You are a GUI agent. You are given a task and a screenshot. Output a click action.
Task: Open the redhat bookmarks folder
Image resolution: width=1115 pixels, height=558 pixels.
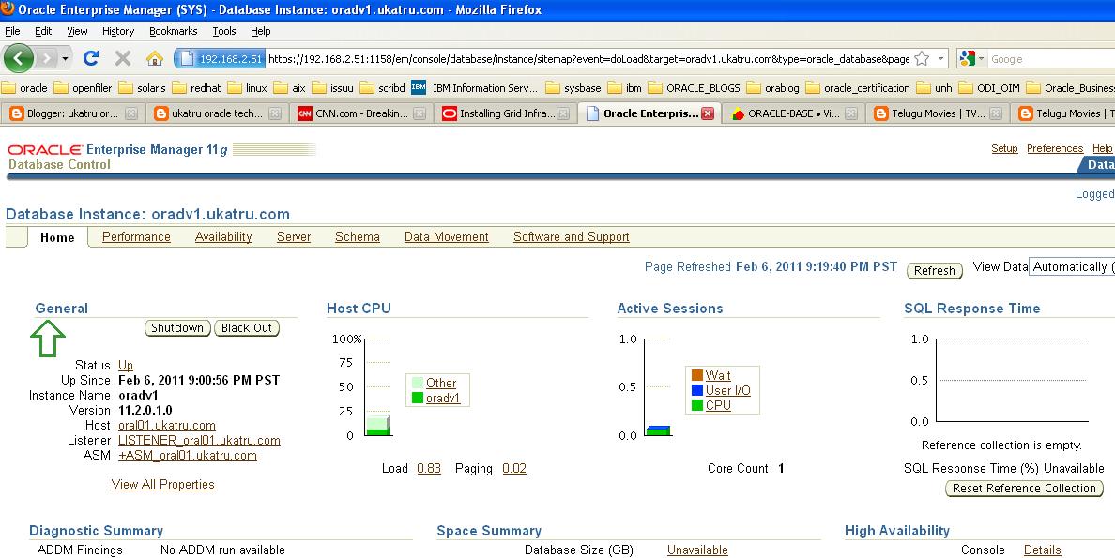[x=197, y=88]
